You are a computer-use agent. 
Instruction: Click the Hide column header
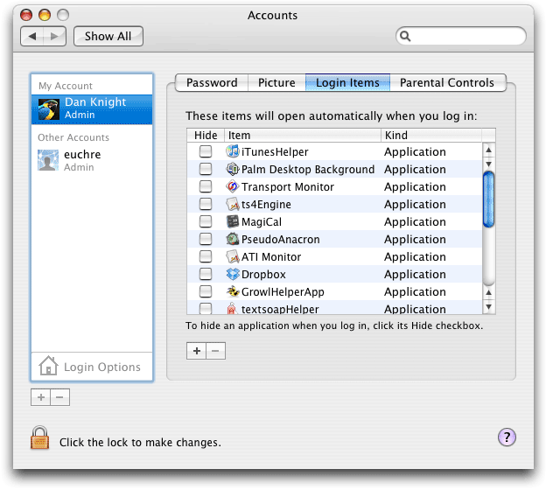pos(206,135)
